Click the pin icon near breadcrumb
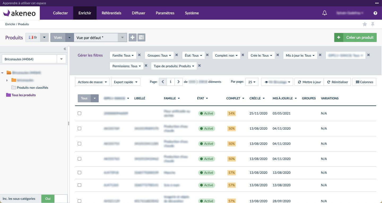Image resolution: width=382 pixels, height=203 pixels. coord(373,24)
